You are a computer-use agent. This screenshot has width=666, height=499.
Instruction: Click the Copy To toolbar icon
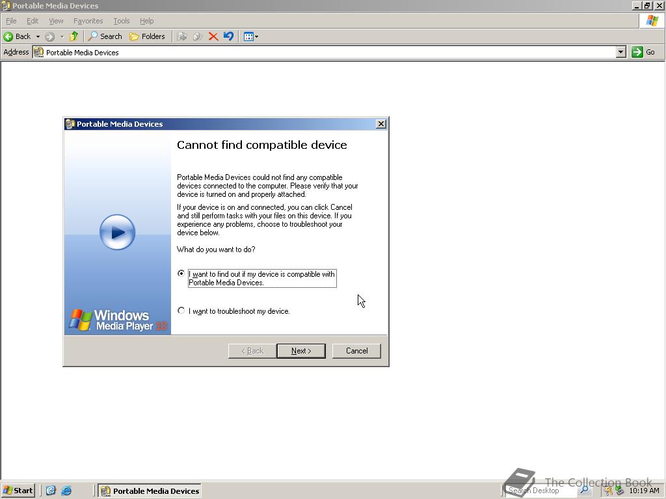198,36
